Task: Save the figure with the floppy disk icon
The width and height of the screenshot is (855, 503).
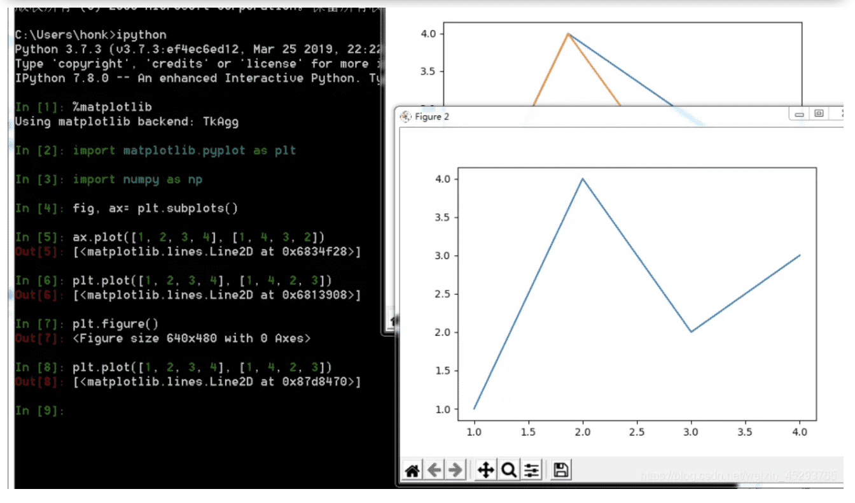Action: pyautogui.click(x=561, y=471)
